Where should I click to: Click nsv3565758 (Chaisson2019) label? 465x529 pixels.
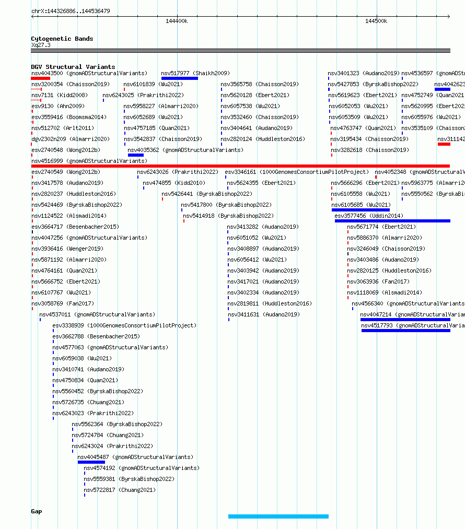click(260, 84)
